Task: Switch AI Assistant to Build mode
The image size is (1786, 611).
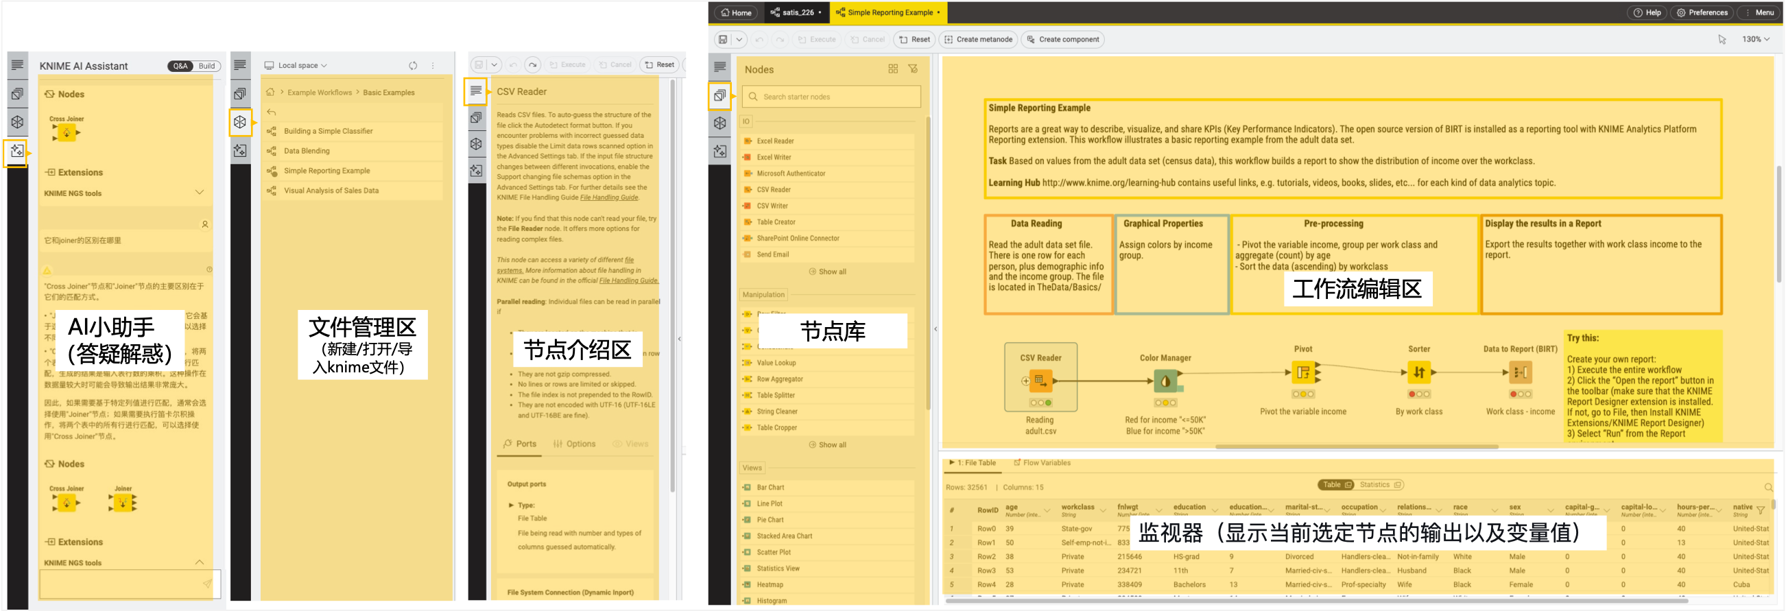Action: (206, 66)
